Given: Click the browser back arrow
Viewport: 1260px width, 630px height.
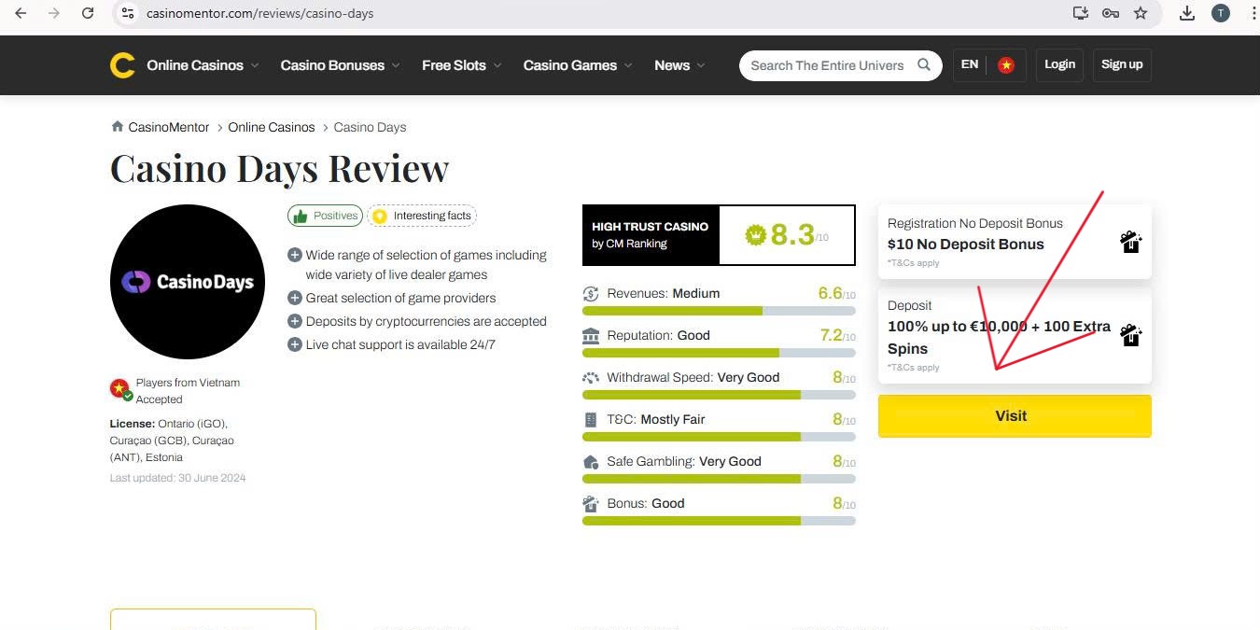Looking at the screenshot, I should point(21,13).
